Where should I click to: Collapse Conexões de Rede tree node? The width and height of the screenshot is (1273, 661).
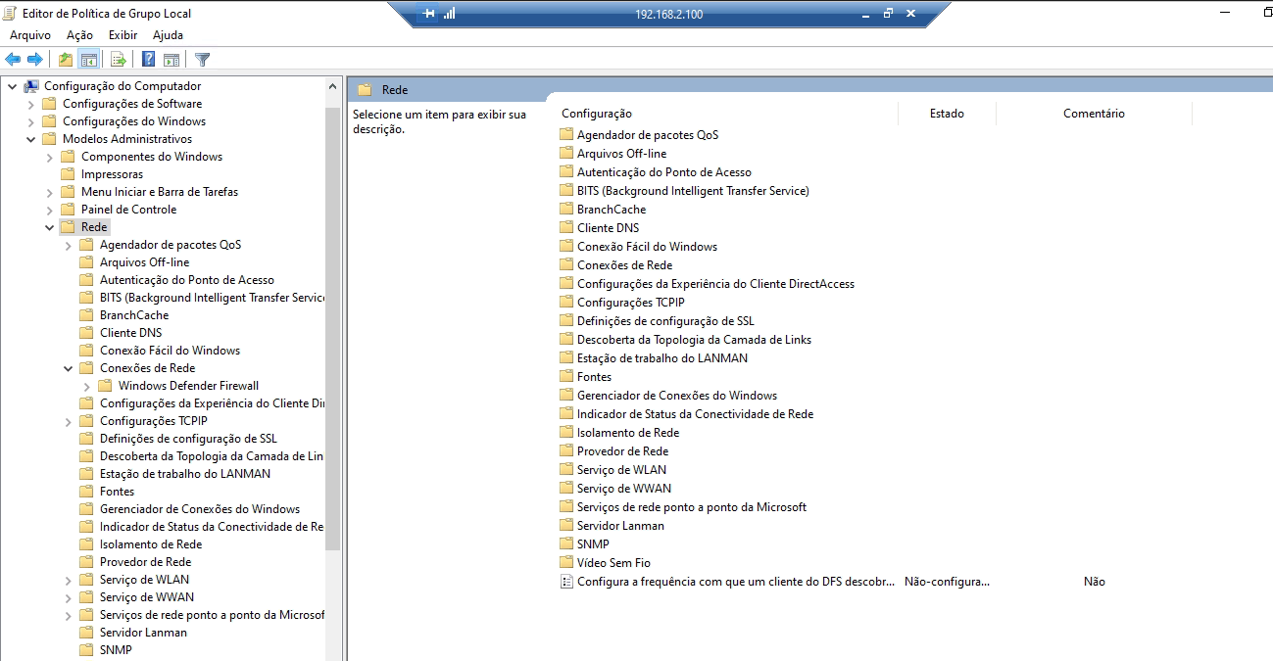(68, 368)
